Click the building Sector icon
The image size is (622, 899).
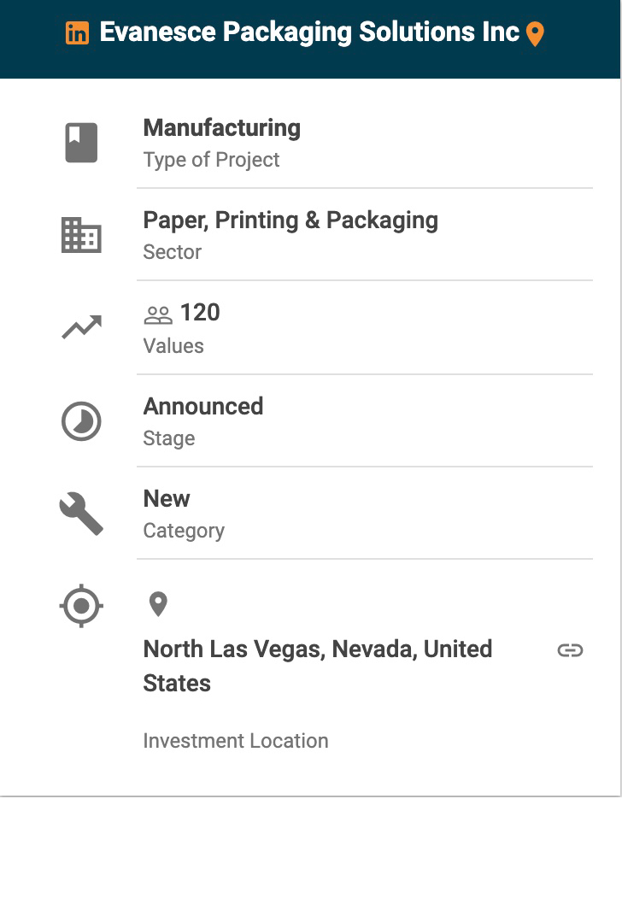(x=81, y=235)
